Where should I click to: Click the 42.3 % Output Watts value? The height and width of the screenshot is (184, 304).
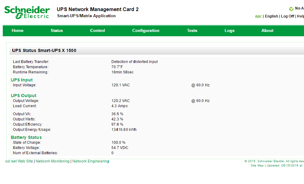click(x=117, y=119)
